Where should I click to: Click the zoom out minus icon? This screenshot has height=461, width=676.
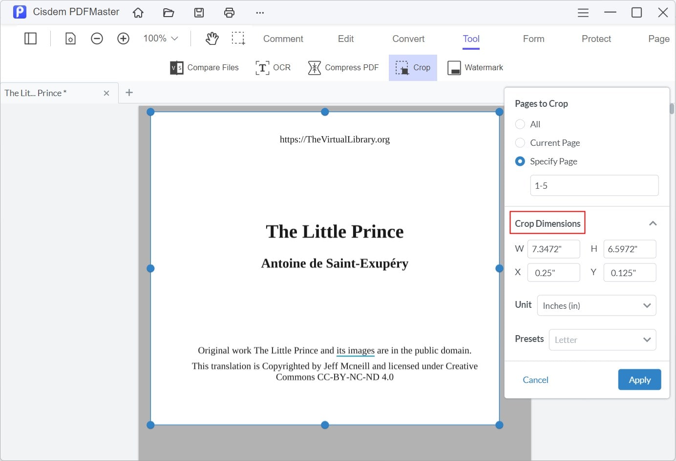point(97,39)
